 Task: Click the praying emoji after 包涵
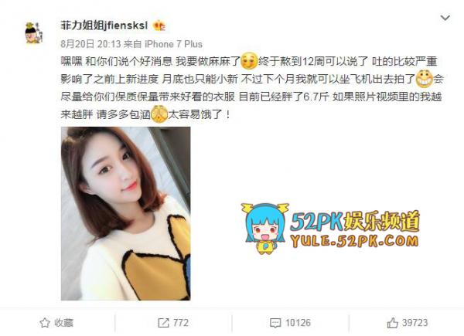point(159,114)
